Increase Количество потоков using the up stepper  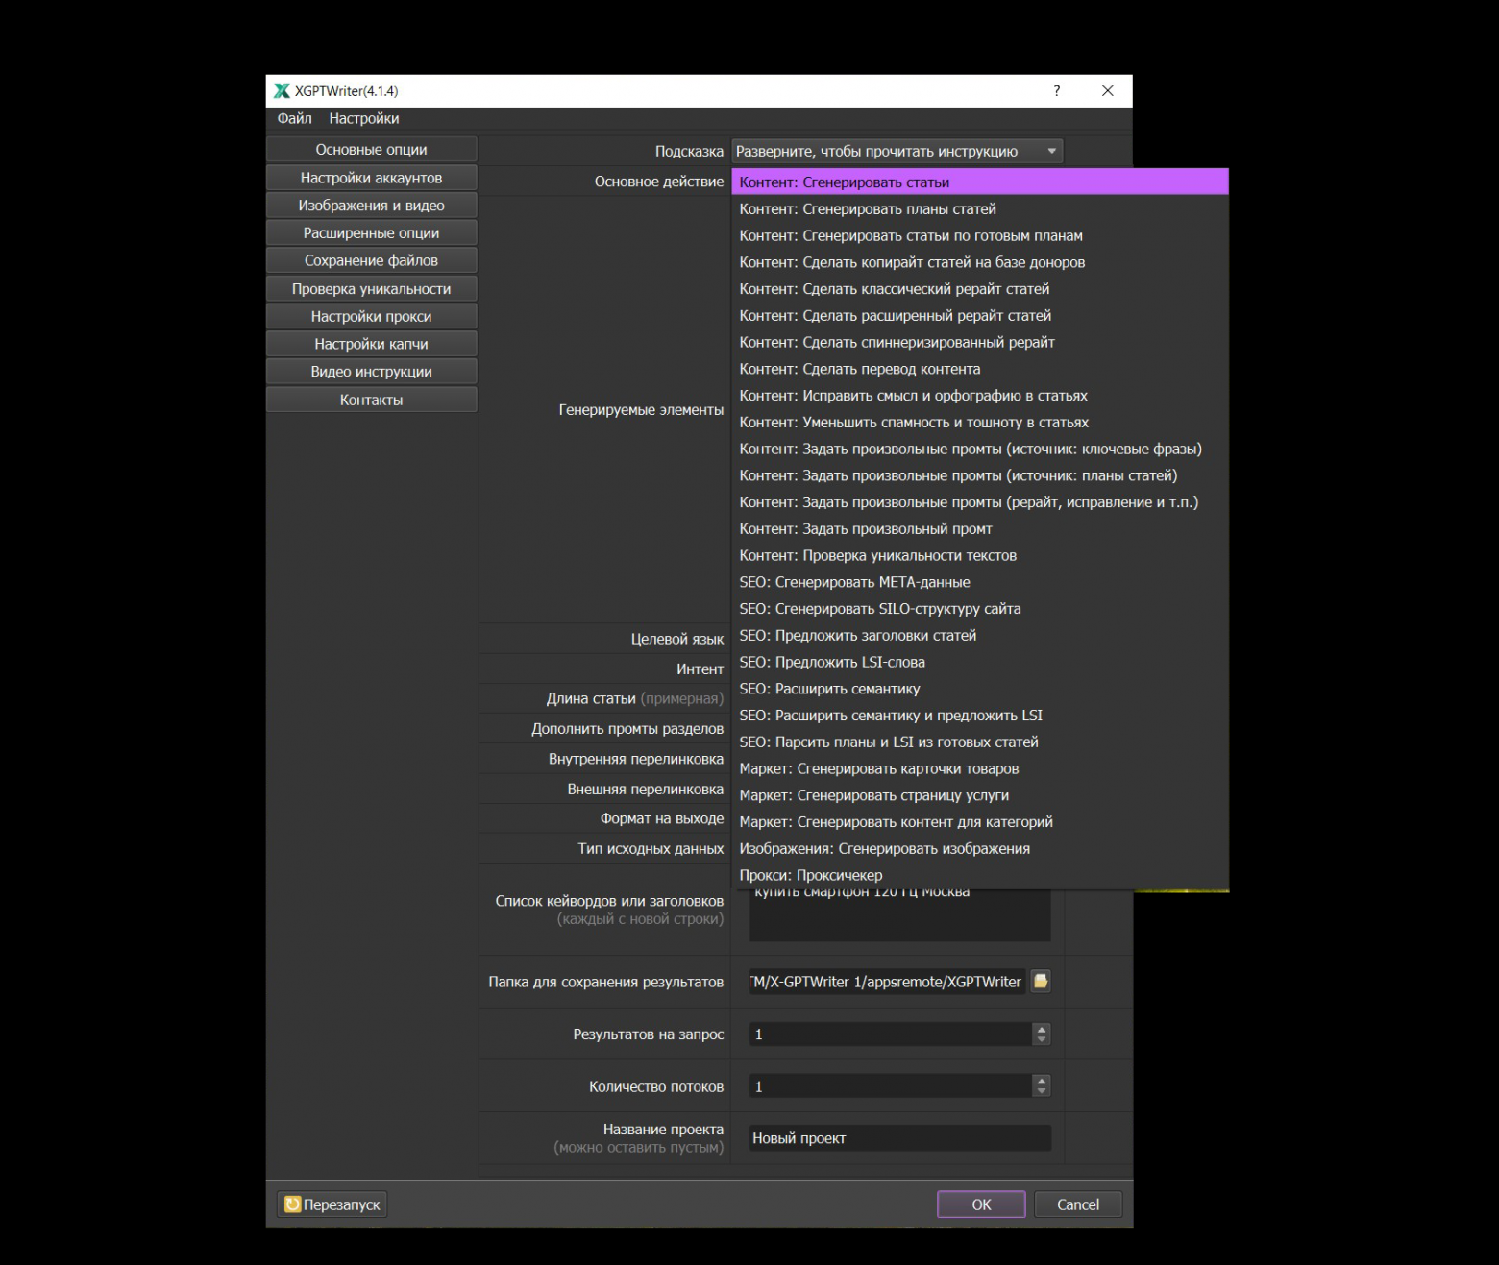[x=1041, y=1081]
